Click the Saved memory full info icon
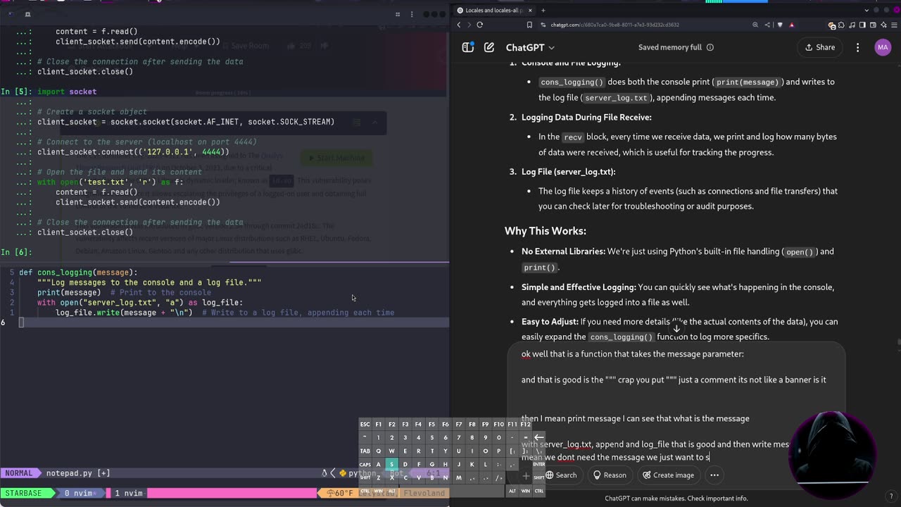Image resolution: width=901 pixels, height=507 pixels. pos(710,47)
